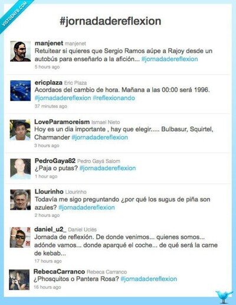
Task: Open the daniel_u2_ username link
Action: coord(50,229)
